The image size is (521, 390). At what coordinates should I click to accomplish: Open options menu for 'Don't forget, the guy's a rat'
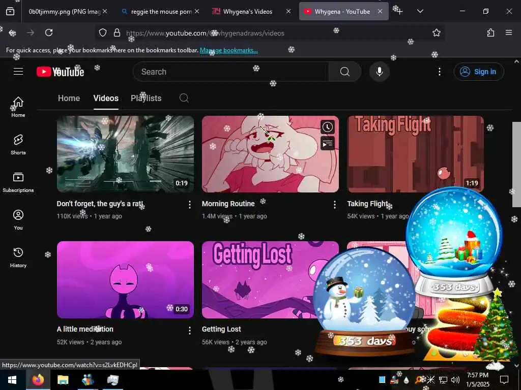(x=189, y=205)
